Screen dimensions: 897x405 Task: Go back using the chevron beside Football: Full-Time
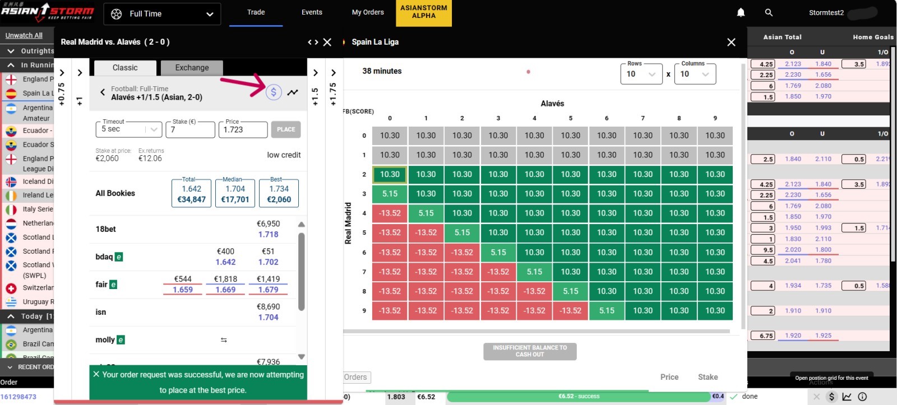coord(103,92)
